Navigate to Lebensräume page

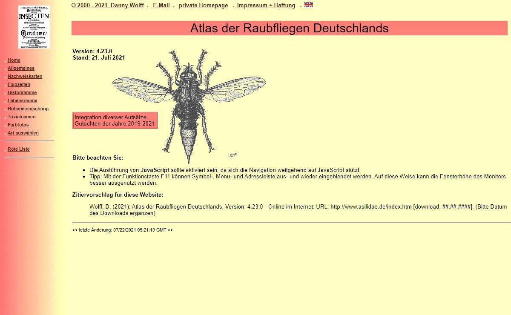[22, 101]
